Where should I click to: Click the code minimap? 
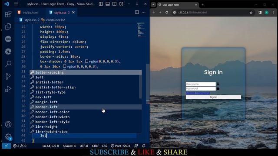click(x=141, y=30)
